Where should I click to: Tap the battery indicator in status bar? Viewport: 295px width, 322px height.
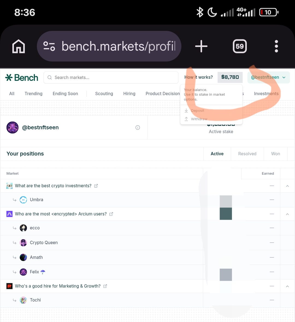pos(269,12)
